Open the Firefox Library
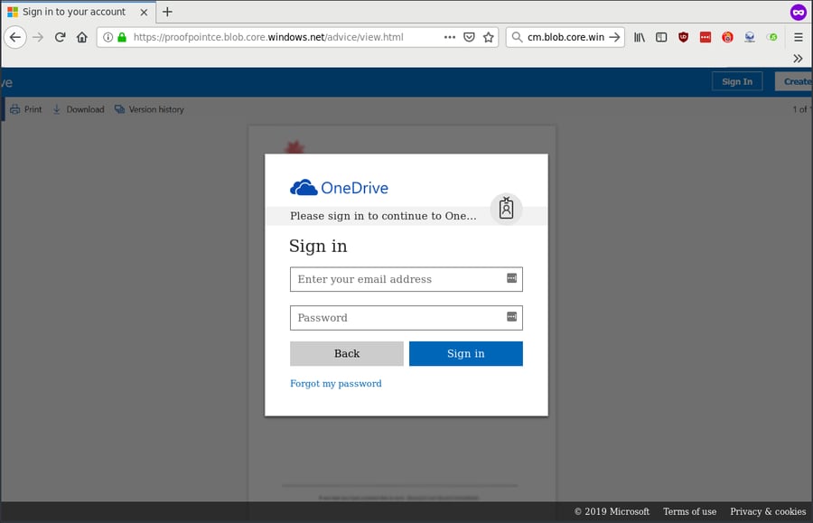Screen dimensions: 813x523 click(x=640, y=37)
